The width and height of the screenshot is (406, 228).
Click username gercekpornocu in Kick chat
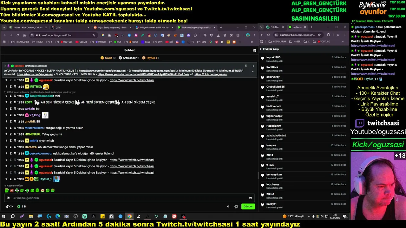tap(40, 154)
